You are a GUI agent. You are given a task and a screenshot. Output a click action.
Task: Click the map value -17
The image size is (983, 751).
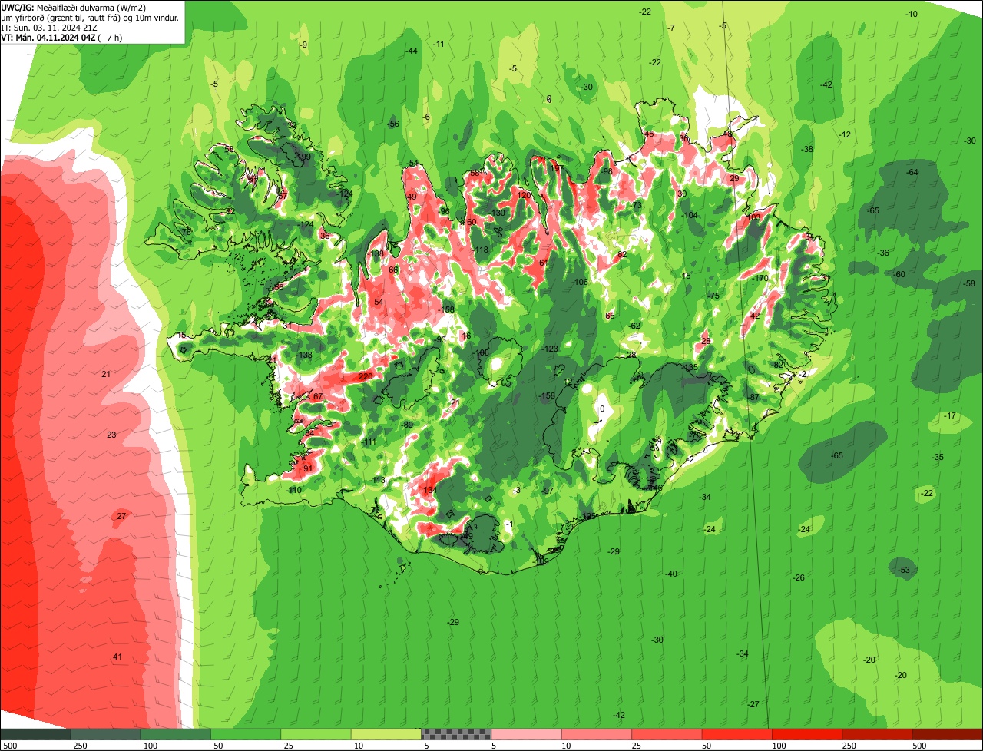(951, 415)
